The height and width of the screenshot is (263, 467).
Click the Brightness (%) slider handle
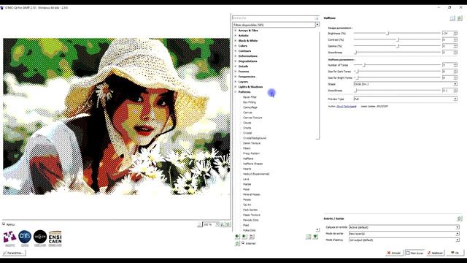(x=387, y=33)
